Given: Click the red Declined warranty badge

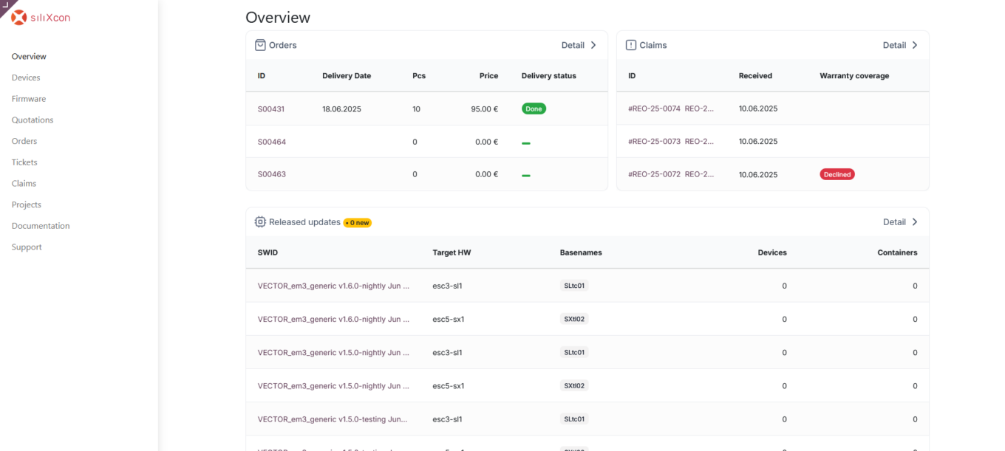Looking at the screenshot, I should tap(837, 174).
